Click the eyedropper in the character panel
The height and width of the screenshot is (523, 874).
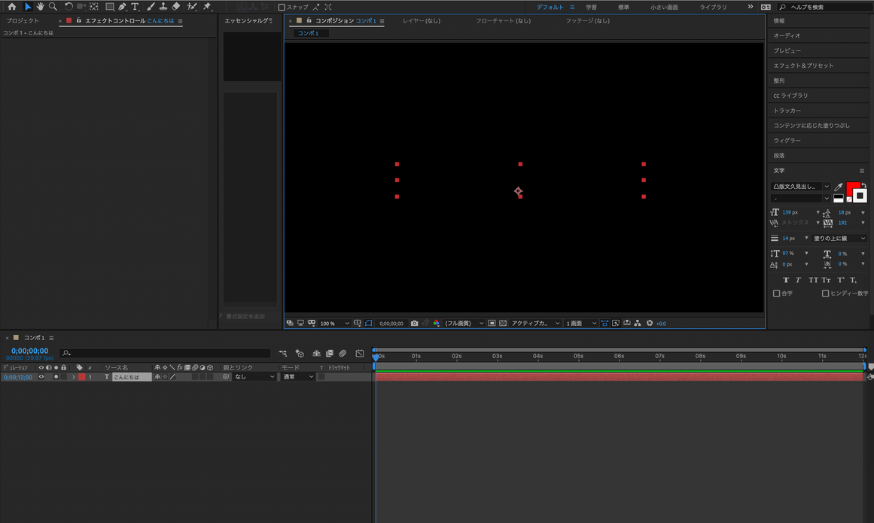click(839, 187)
